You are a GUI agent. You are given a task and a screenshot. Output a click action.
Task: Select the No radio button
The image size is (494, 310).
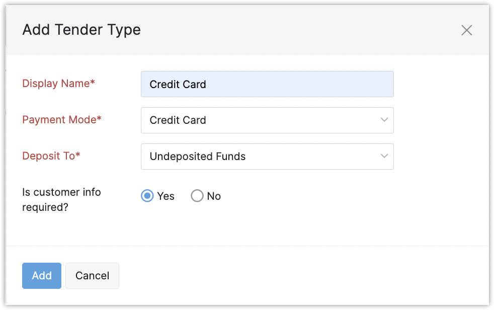[197, 196]
